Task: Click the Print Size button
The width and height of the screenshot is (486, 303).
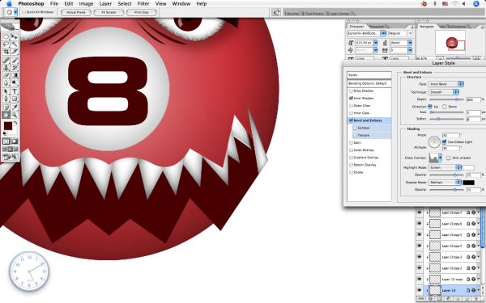Action: pos(141,12)
